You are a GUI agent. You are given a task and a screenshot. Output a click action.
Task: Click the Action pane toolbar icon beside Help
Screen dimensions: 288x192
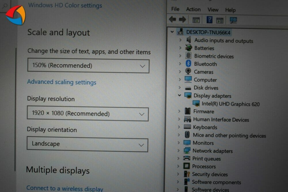tap(220, 20)
